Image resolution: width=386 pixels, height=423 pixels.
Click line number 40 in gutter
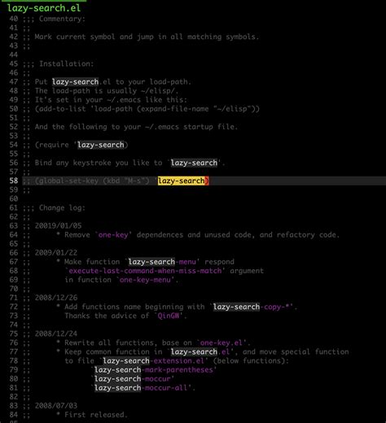coord(14,19)
